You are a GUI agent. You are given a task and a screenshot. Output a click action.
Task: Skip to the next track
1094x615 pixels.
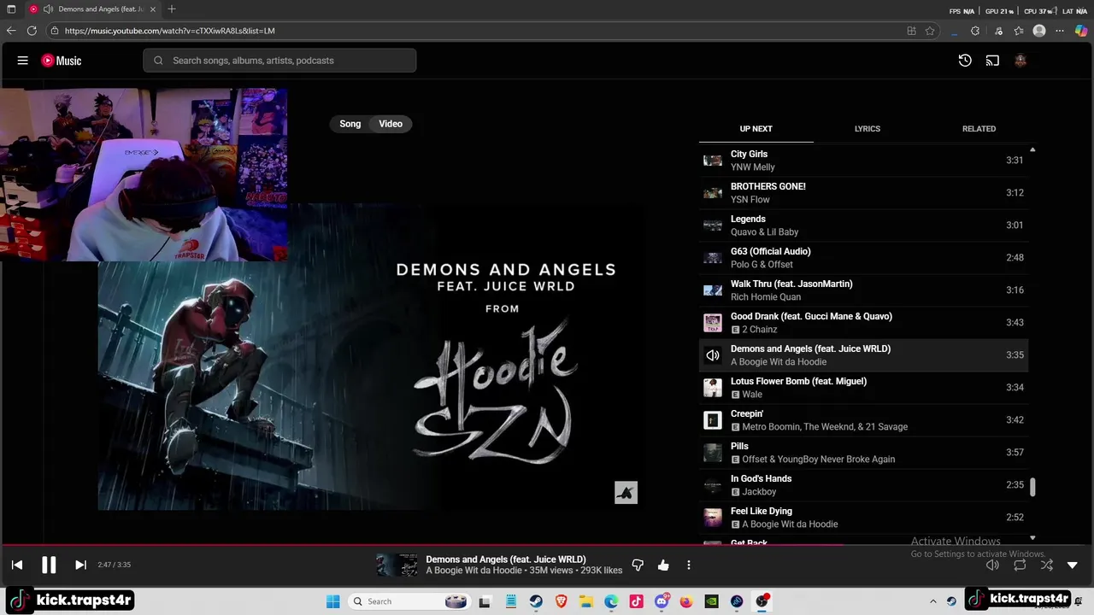[x=80, y=565]
